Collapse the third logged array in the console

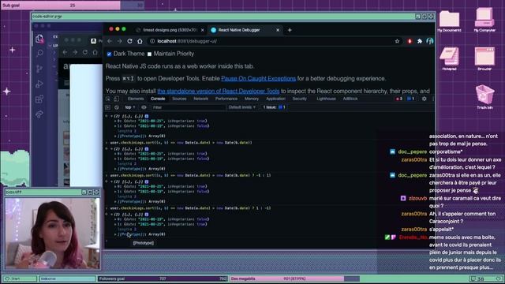click(x=111, y=181)
